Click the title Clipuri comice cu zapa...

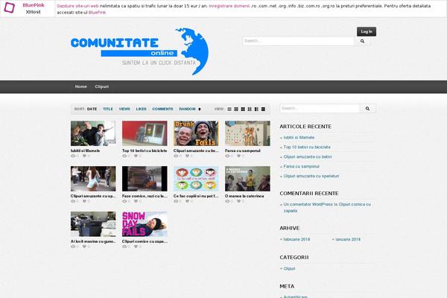[145, 241]
